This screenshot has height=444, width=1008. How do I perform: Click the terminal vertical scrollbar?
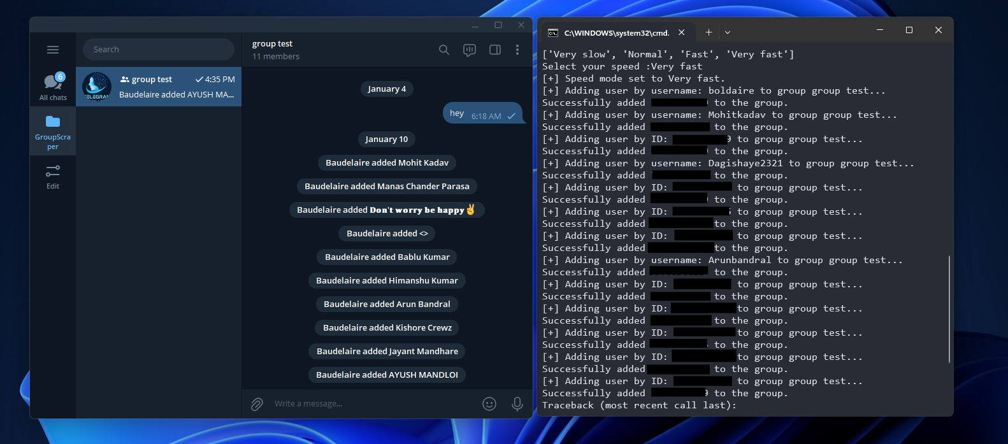[949, 309]
